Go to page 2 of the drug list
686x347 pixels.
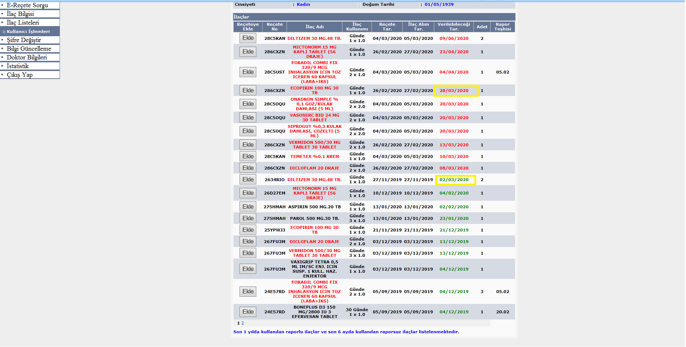pyautogui.click(x=242, y=323)
